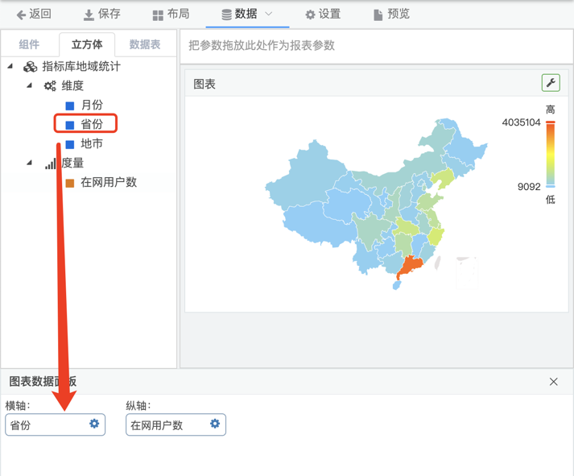Click gear icon in 省份 axis field
The height and width of the screenshot is (476, 574).
click(94, 424)
